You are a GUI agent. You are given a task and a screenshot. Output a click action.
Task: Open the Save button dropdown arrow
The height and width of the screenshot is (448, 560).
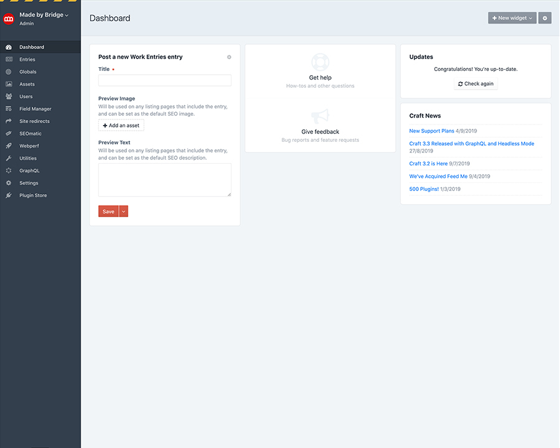point(124,212)
